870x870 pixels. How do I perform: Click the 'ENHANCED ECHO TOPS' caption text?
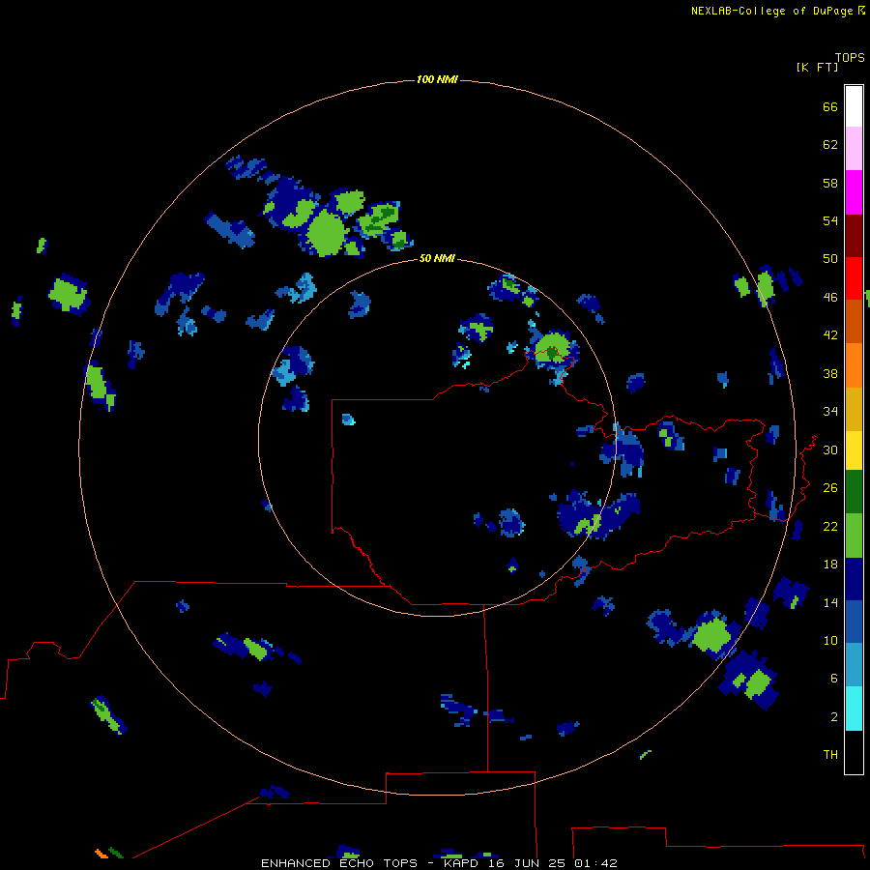pos(339,863)
